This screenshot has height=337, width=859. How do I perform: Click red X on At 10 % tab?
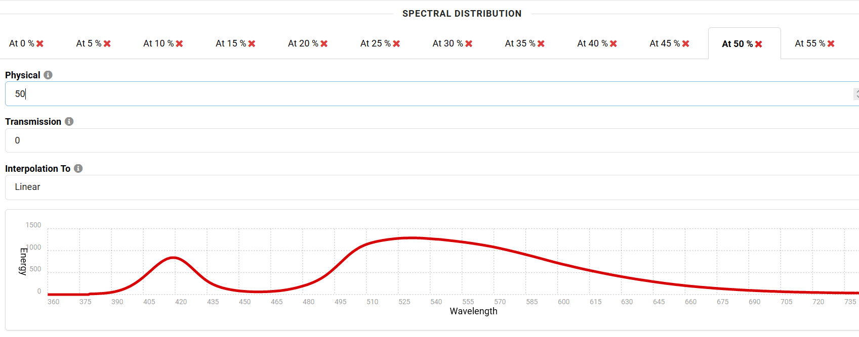point(180,44)
